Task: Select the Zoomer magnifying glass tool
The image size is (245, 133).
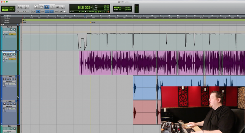Action: click(36, 7)
